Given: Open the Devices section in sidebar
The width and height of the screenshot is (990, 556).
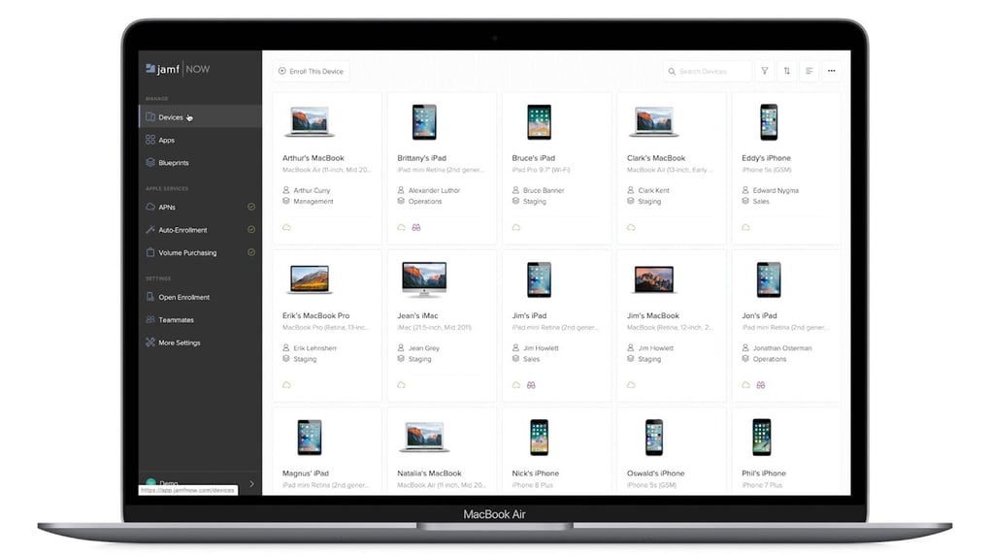Looking at the screenshot, I should tap(200, 116).
